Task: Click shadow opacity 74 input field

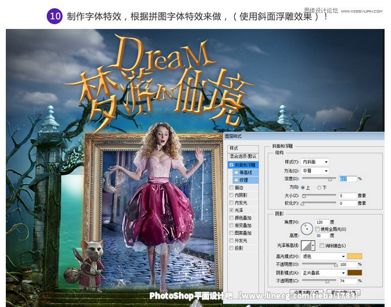Action: click(348, 281)
